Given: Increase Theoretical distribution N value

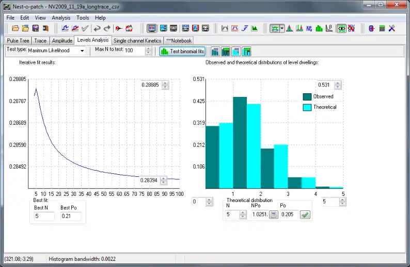Looking at the screenshot, I should (x=243, y=212).
